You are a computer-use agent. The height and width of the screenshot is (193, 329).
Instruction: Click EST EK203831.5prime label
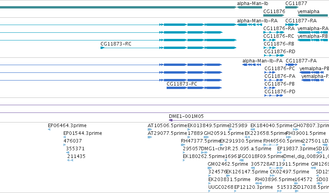(x=229, y=180)
